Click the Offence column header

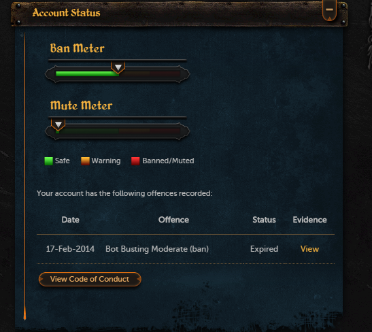click(173, 220)
